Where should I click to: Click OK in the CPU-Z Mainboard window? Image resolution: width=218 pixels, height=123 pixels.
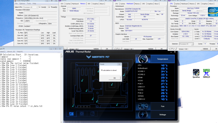point(161,49)
